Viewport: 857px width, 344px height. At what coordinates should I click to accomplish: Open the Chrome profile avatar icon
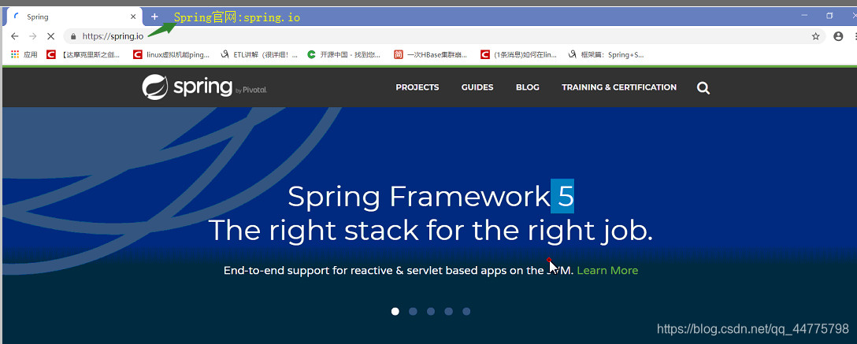point(838,36)
